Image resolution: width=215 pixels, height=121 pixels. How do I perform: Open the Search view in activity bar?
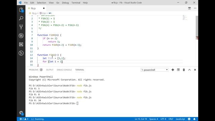click(x=21, y=18)
